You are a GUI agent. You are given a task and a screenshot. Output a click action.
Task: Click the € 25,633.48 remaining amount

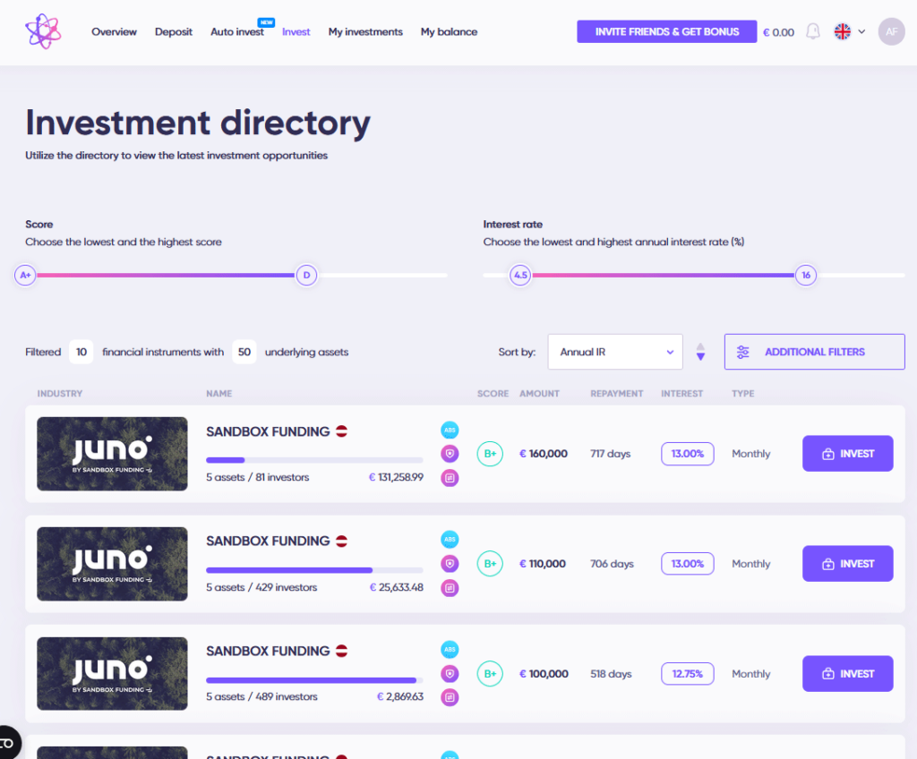pos(397,587)
